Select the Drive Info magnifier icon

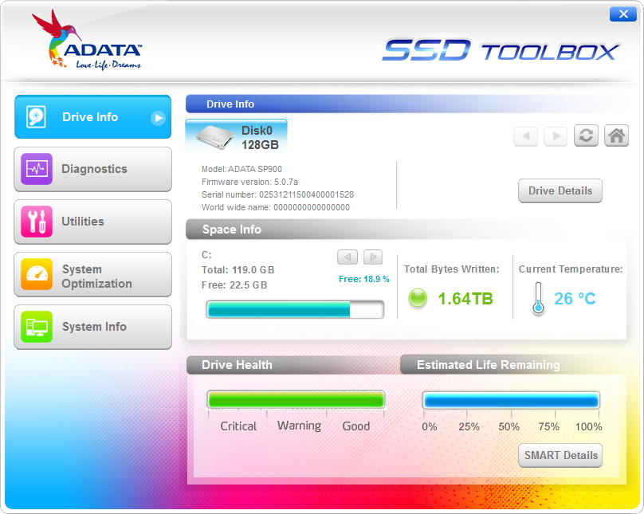point(35,116)
